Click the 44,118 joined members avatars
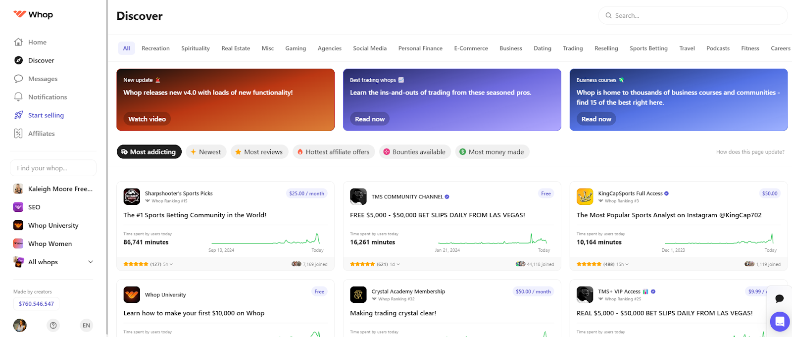 click(x=521, y=264)
